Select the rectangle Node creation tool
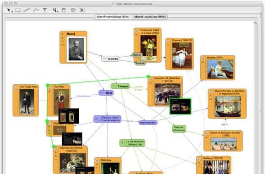This screenshot has height=174, width=265. [18, 10]
